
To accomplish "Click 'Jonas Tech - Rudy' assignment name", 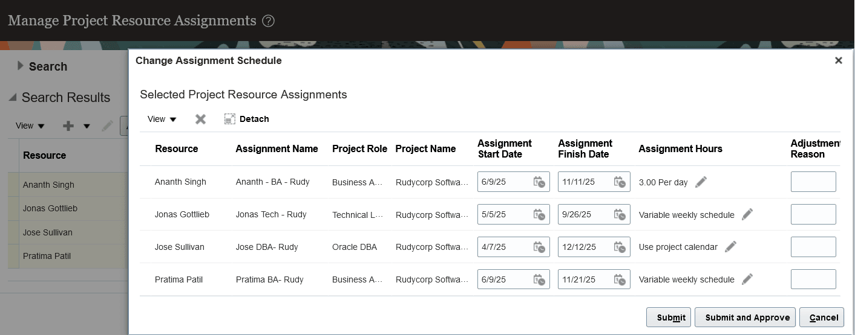I will (271, 214).
